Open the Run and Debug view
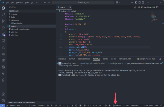Image resolution: width=164 pixels, height=107 pixels. pyautogui.click(x=3, y=28)
